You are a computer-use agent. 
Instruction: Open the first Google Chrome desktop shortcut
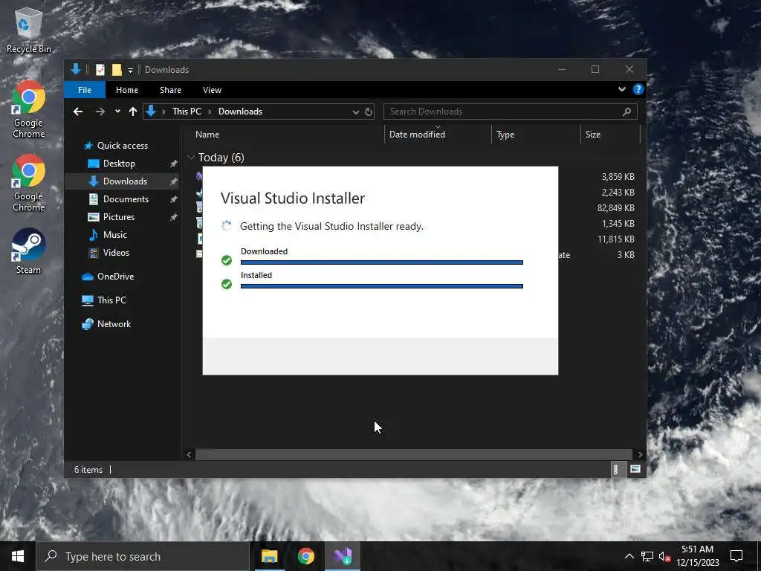(x=28, y=109)
